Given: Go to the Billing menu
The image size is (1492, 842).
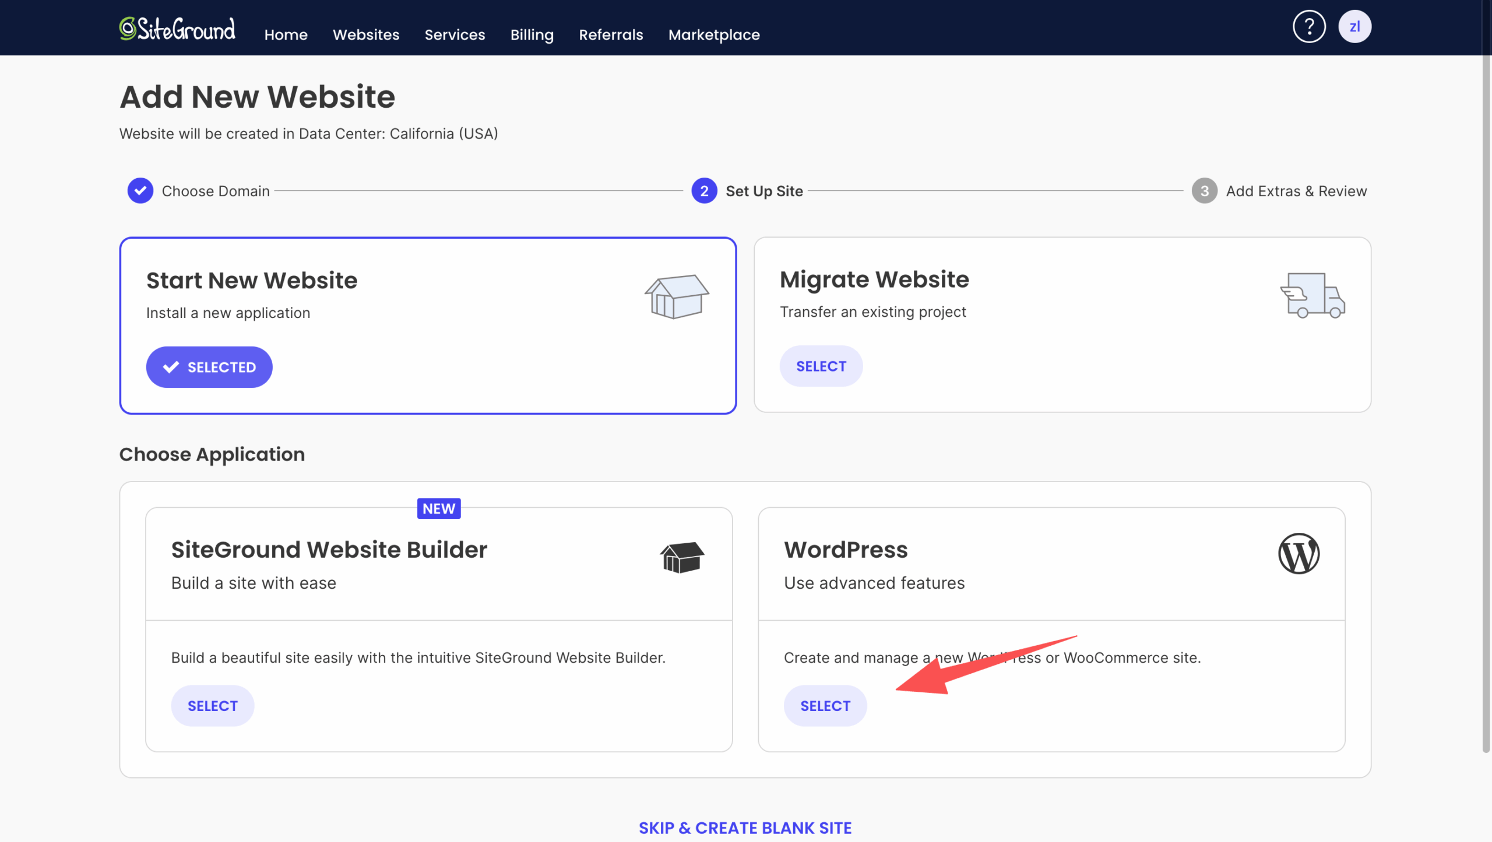Looking at the screenshot, I should 532,35.
